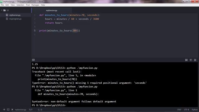The image size is (199, 112).
Task: Click the 1.25 output in terminal
Action: pos(35,64)
